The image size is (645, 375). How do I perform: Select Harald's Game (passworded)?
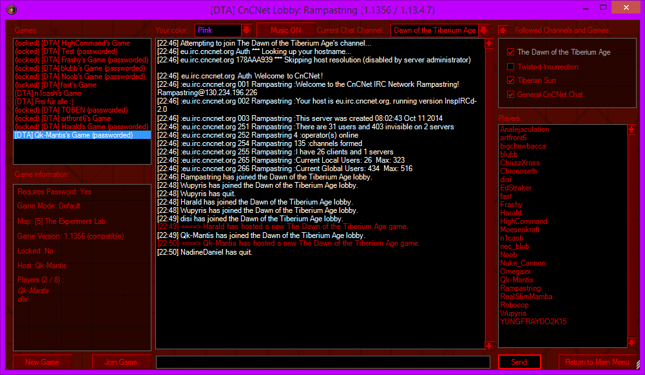pyautogui.click(x=82, y=127)
